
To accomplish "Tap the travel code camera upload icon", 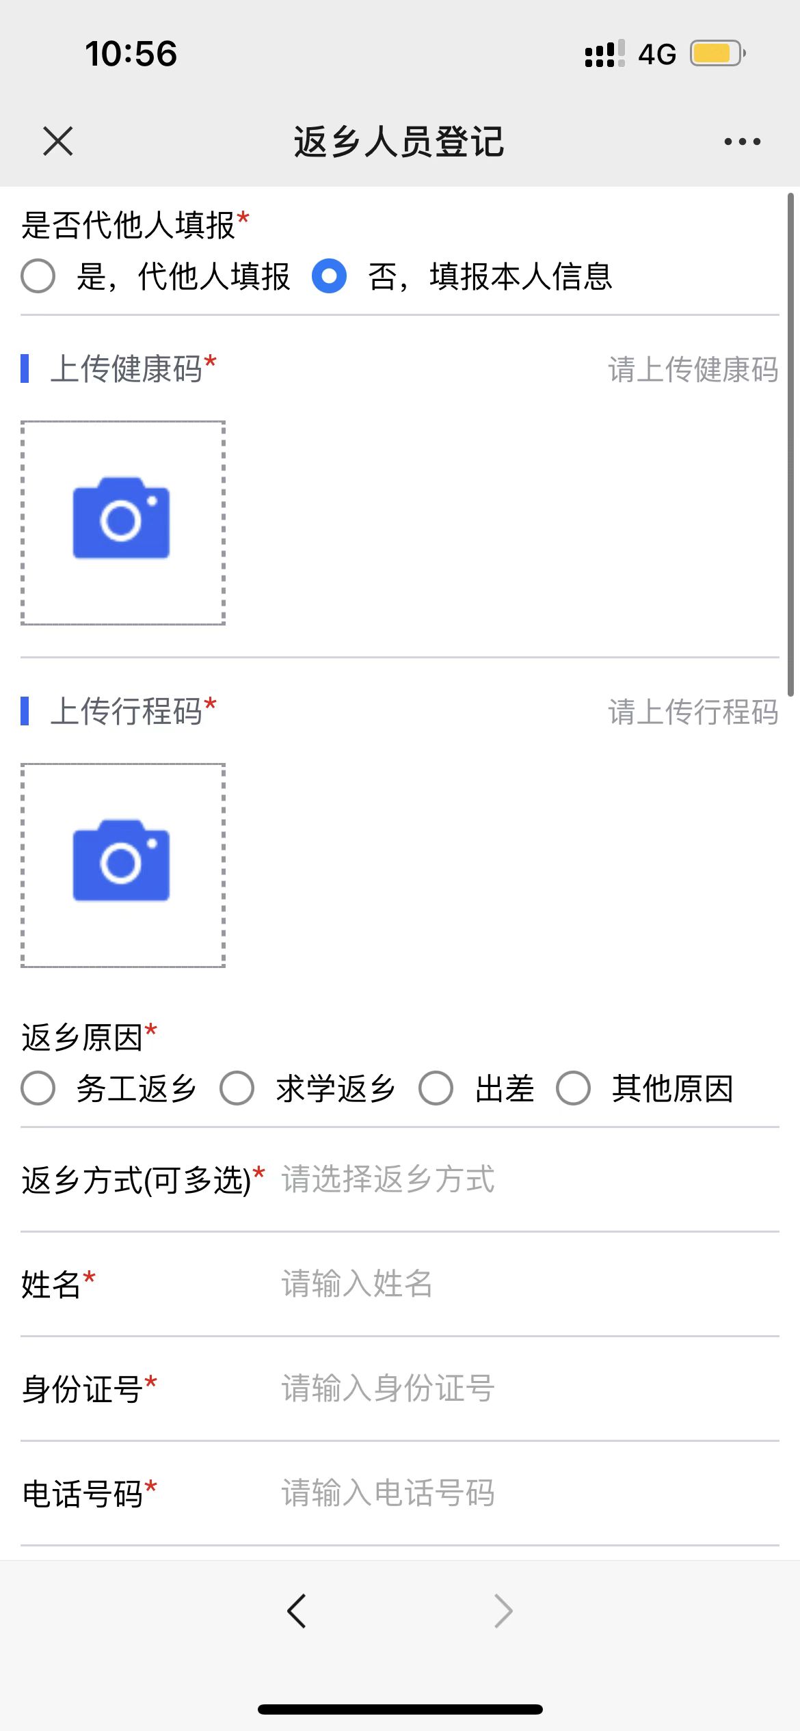I will pos(122,861).
